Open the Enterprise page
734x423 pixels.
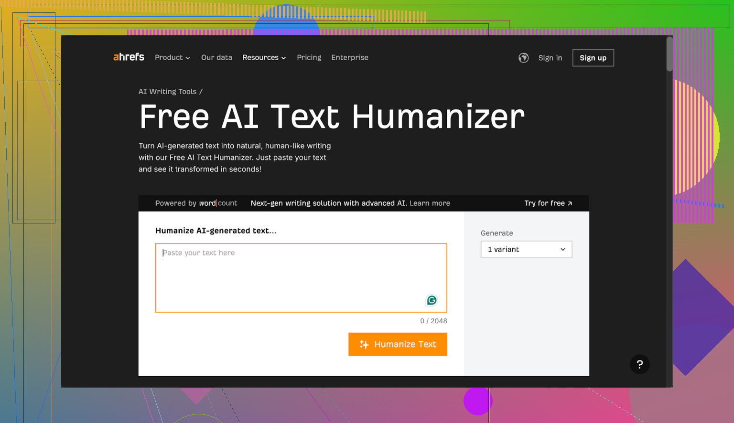[x=350, y=57]
